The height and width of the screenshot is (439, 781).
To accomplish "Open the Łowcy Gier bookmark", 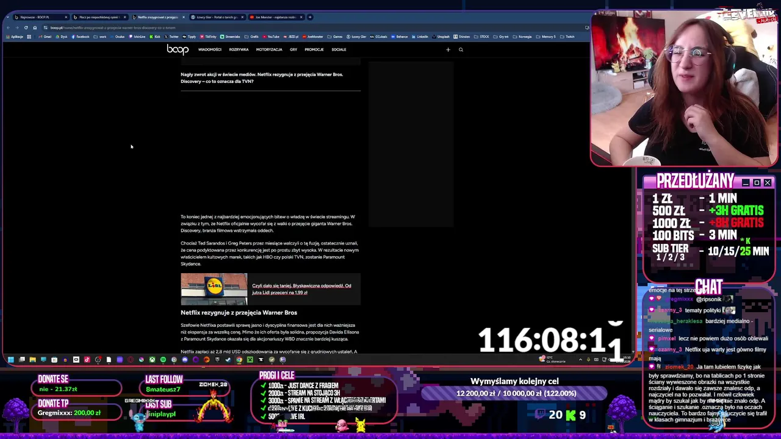I will (356, 37).
